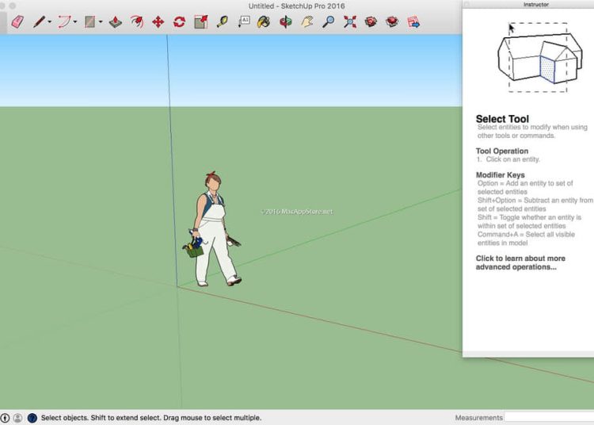Select the Tape Measure tool
This screenshot has width=594, height=425.
[x=222, y=22]
